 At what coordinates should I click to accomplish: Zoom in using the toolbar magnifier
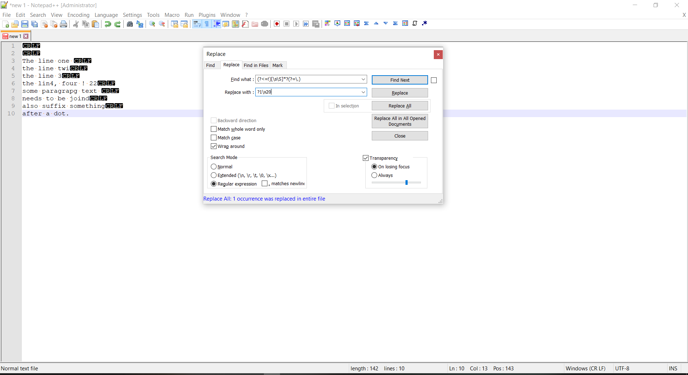152,24
